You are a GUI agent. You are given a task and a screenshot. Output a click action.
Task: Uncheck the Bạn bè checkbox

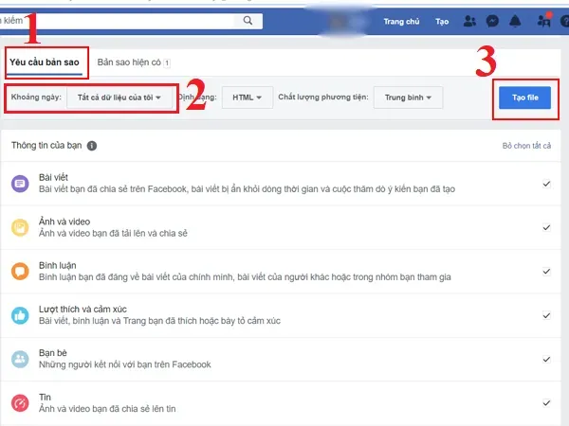546,359
